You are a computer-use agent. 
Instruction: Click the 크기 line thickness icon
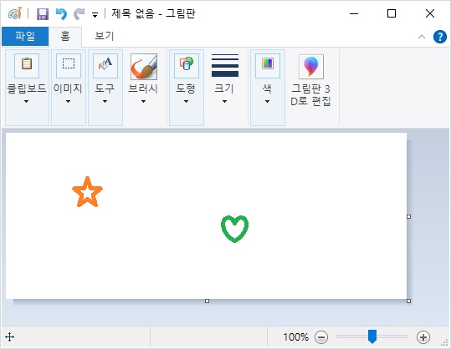pyautogui.click(x=225, y=65)
